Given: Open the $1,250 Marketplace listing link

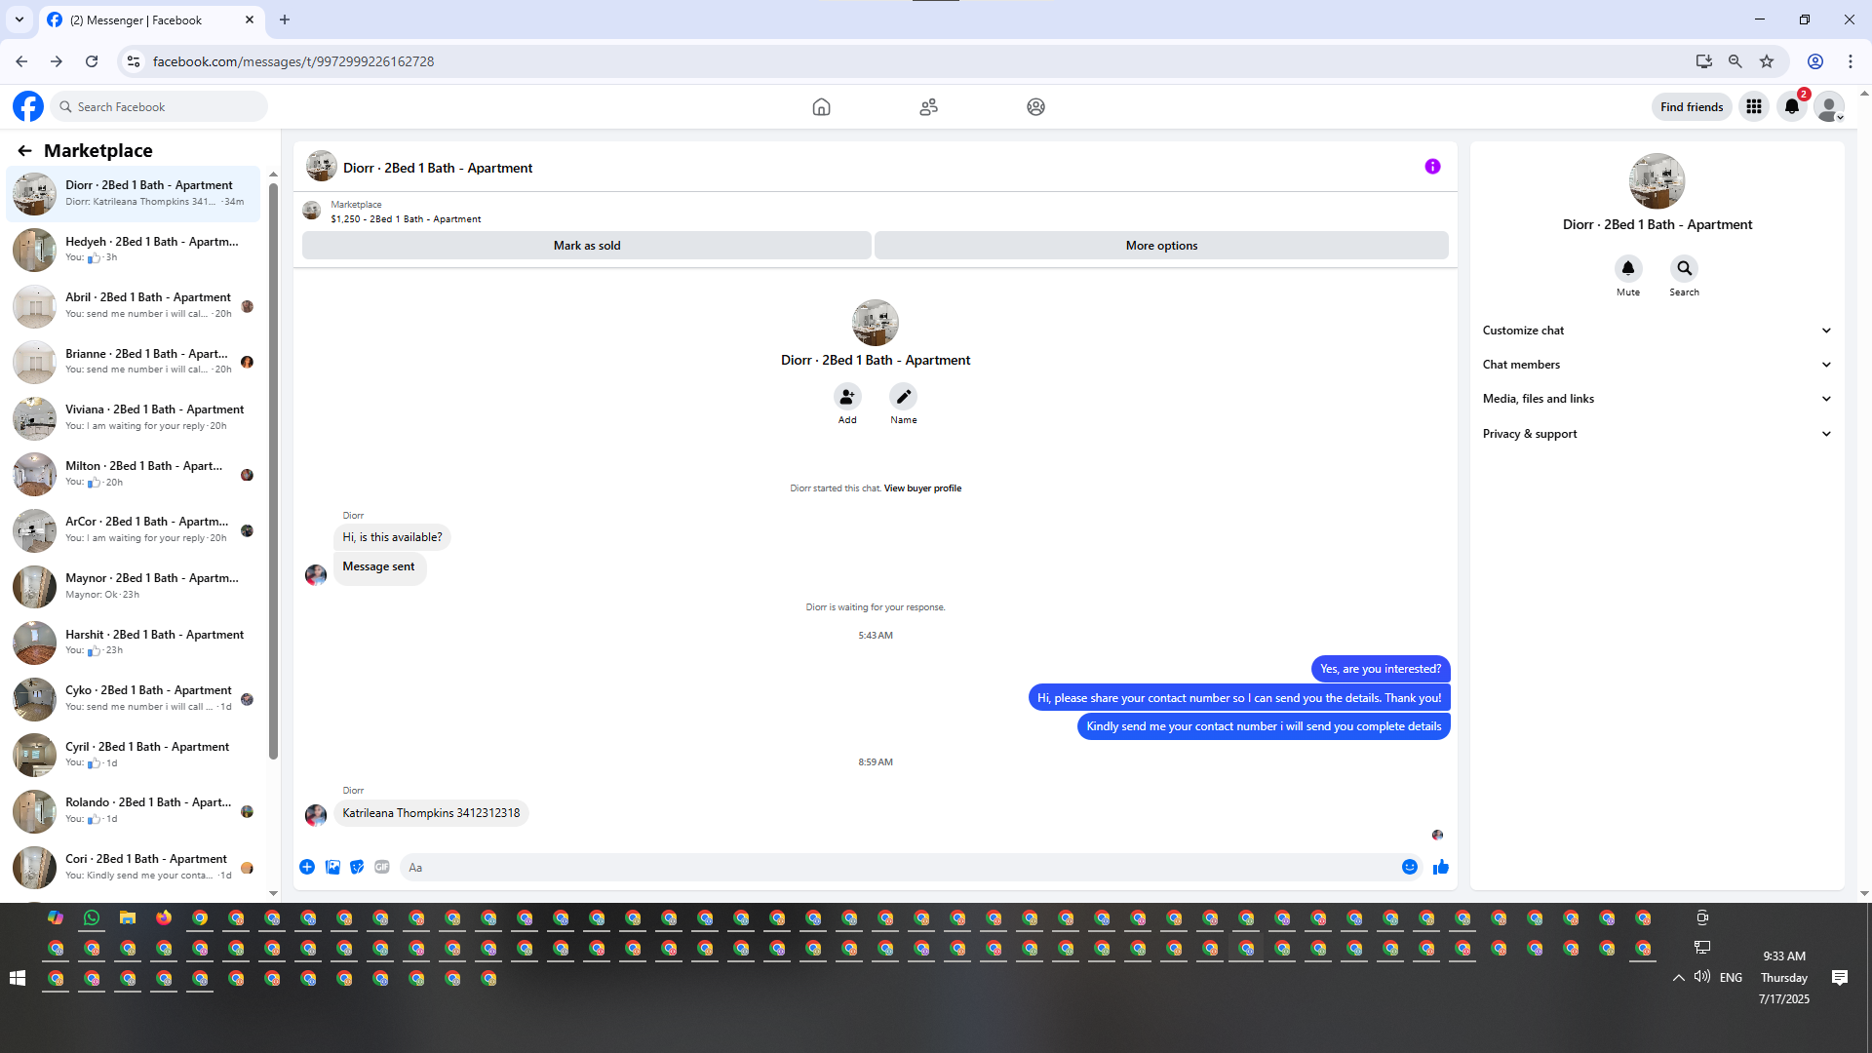Looking at the screenshot, I should 405,219.
